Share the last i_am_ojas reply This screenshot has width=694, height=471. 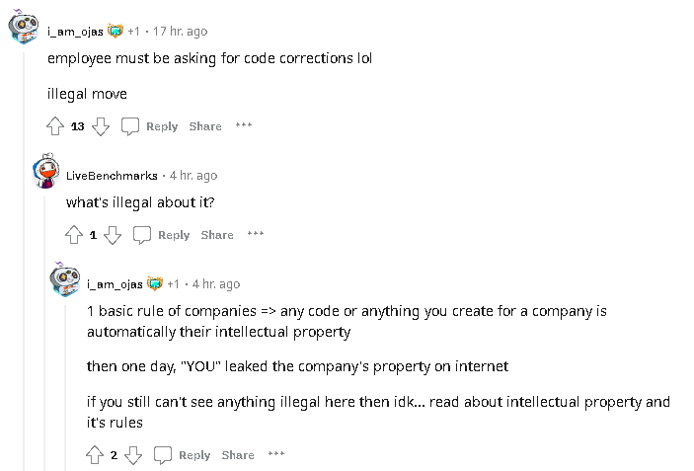(x=238, y=455)
